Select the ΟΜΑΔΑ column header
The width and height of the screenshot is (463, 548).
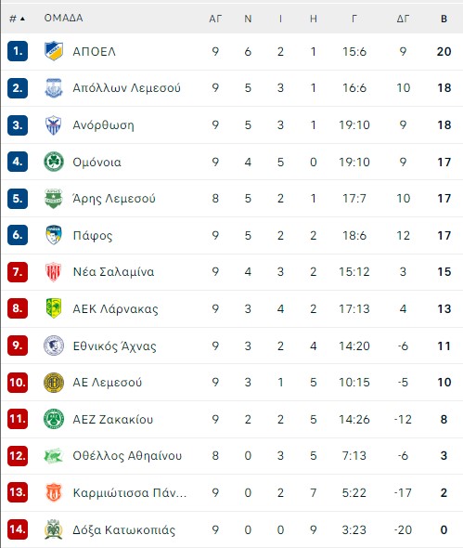click(63, 19)
